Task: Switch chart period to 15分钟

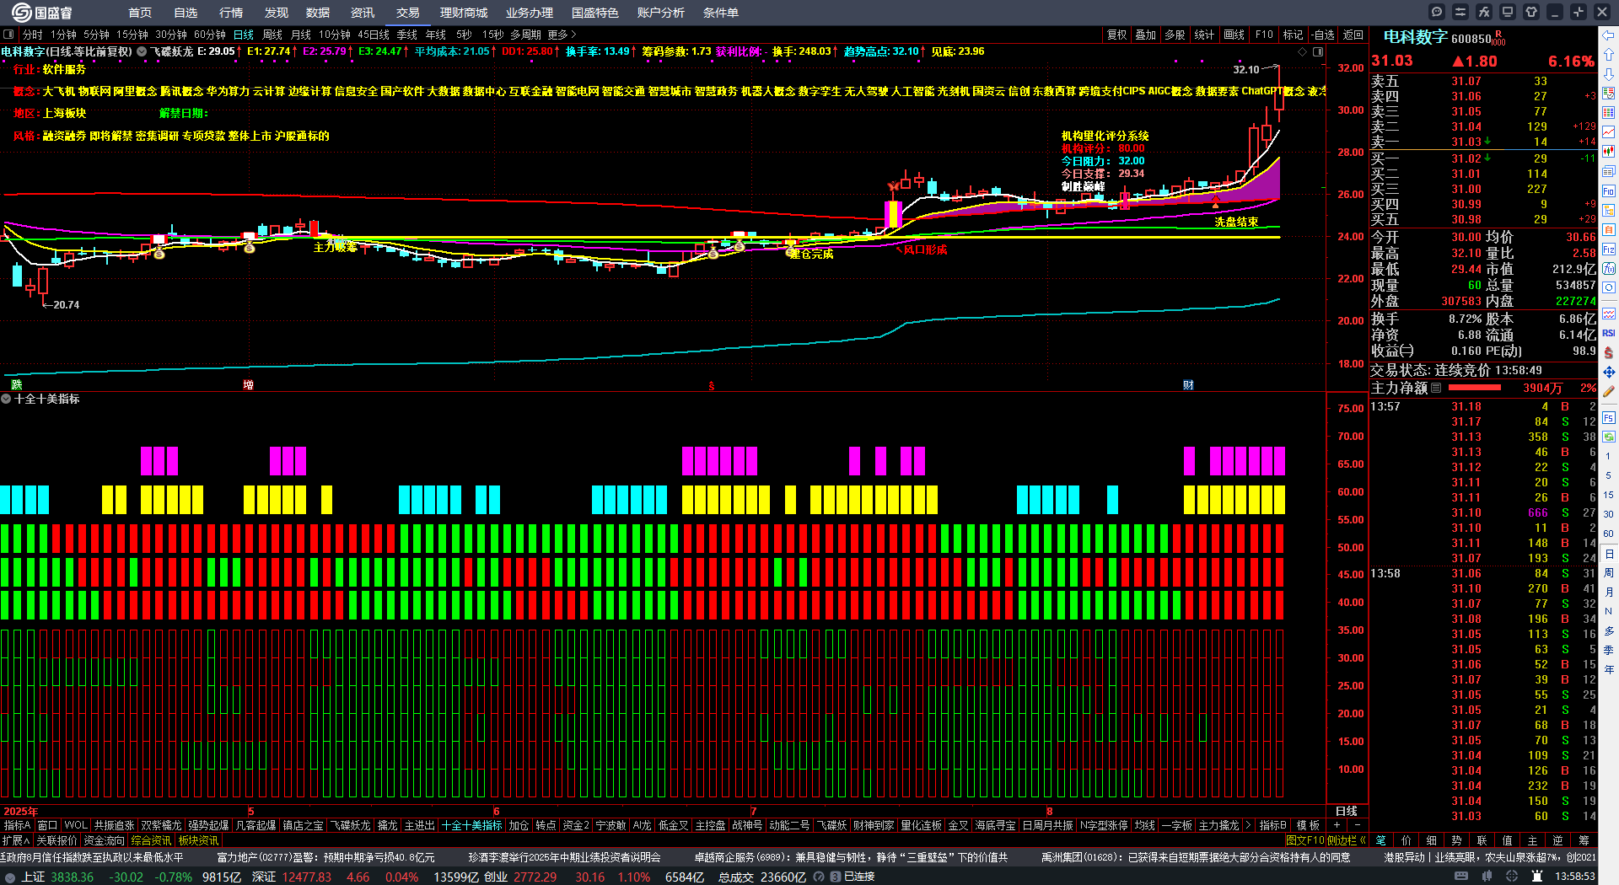Action: click(x=132, y=35)
